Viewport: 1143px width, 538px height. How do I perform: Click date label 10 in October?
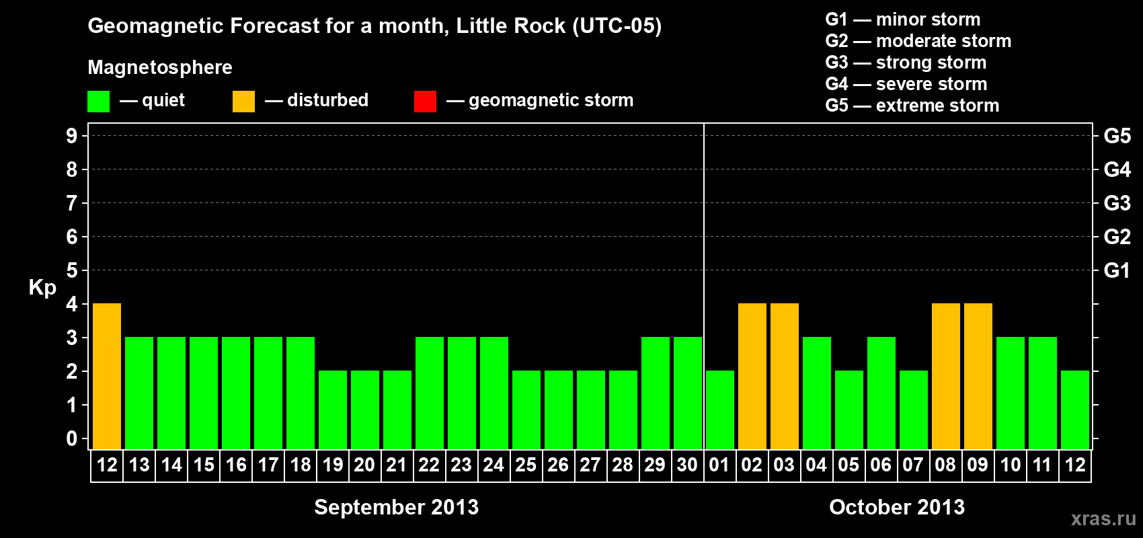(x=1010, y=465)
